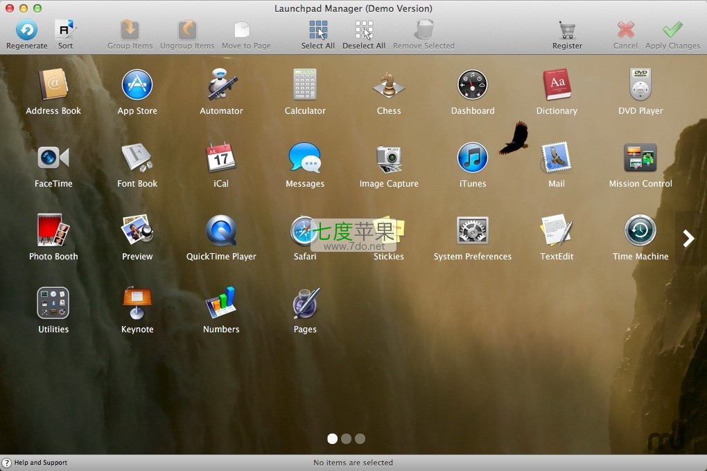
Task: Select the FaceTime camera icon
Action: click(53, 157)
